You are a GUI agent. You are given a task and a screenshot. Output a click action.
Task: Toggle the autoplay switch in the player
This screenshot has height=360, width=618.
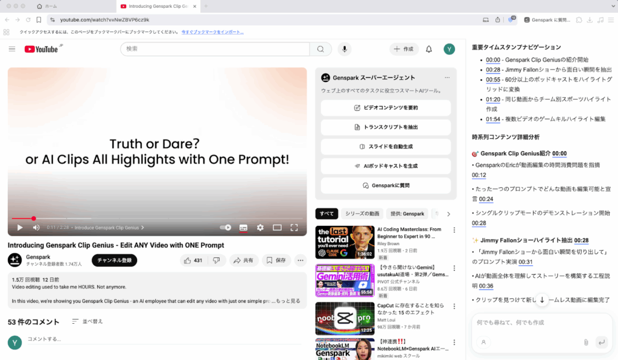tap(226, 228)
